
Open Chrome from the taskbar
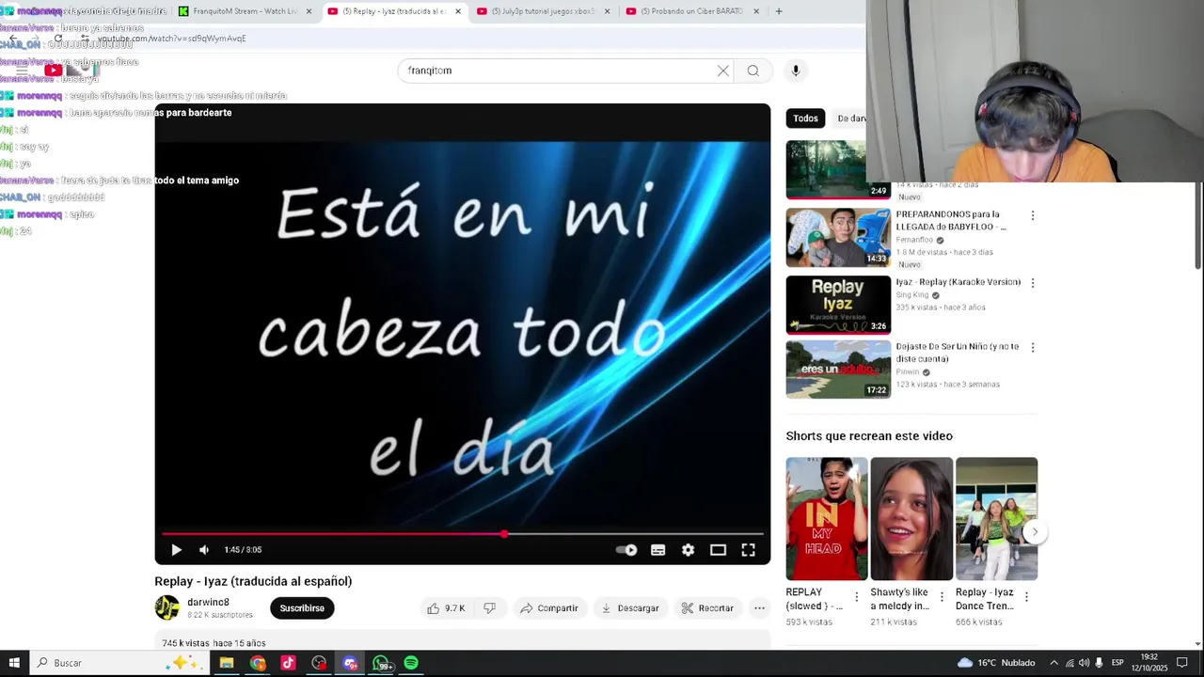(258, 663)
